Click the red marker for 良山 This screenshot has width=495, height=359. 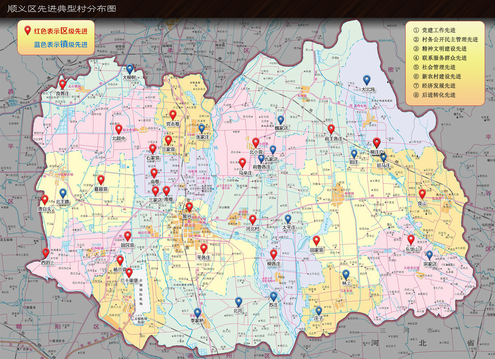point(422,194)
